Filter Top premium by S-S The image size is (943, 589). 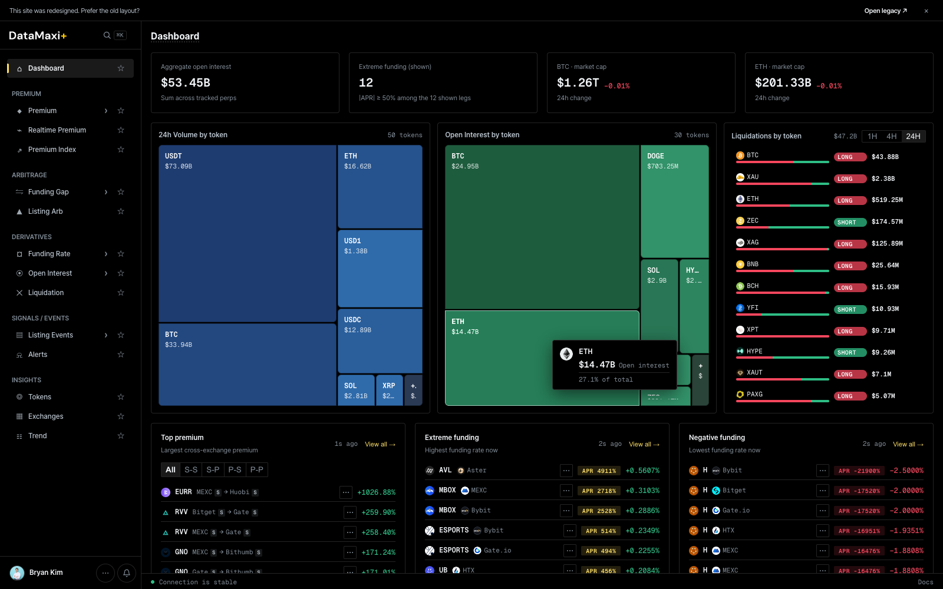coord(191,470)
